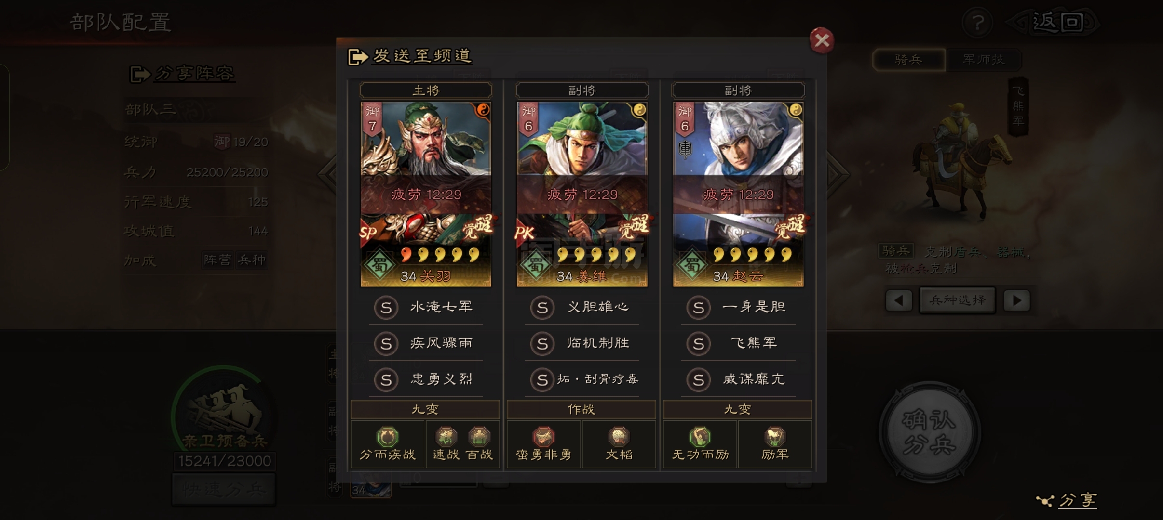Switch to the 骑兵 tab
Screen dimensions: 1163x520
point(909,60)
